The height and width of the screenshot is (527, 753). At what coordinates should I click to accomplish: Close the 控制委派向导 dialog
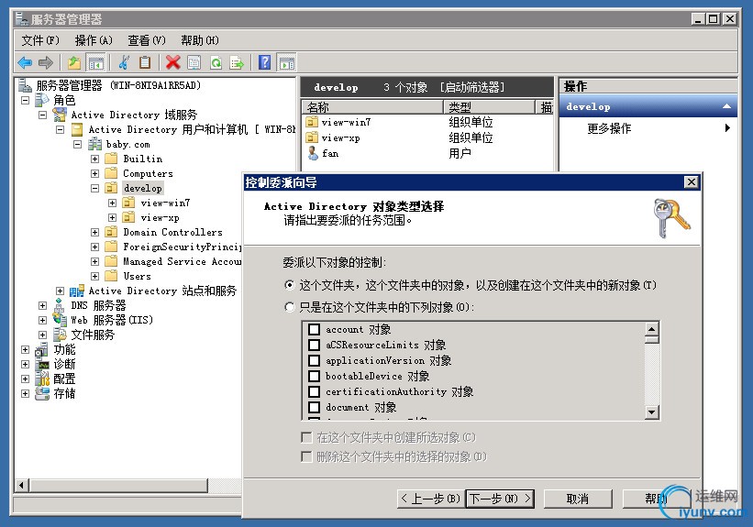coord(691,181)
